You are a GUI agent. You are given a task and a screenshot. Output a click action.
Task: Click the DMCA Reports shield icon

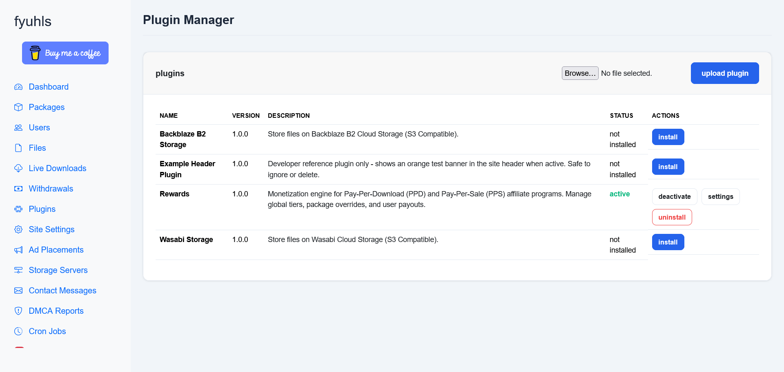(x=18, y=311)
